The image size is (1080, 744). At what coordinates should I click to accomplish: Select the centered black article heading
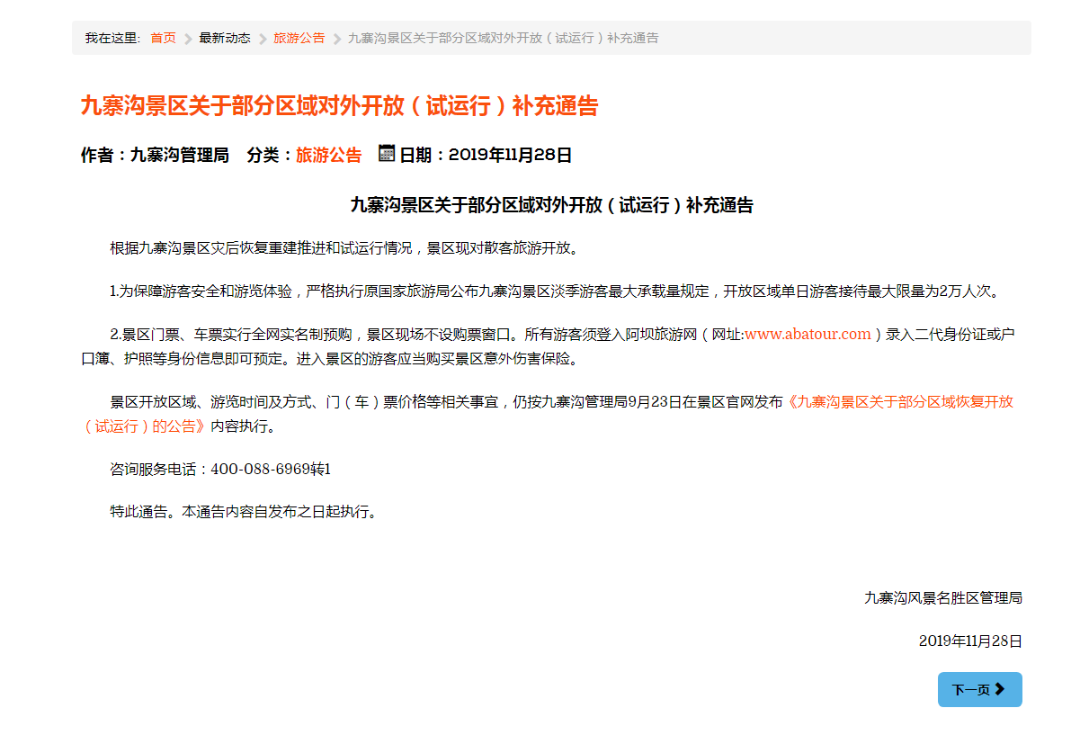pos(551,205)
